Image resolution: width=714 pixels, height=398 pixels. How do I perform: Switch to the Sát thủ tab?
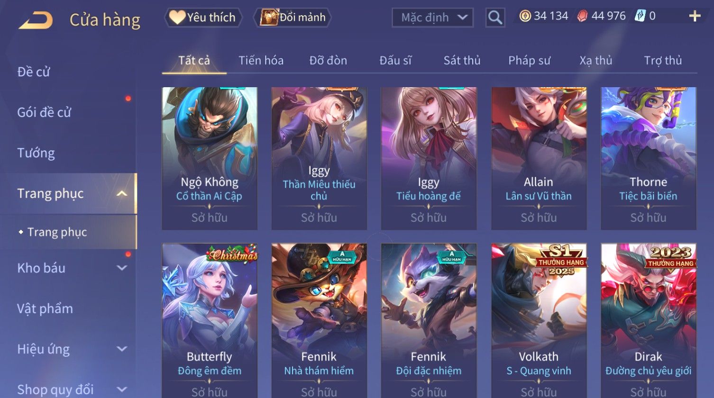(462, 61)
